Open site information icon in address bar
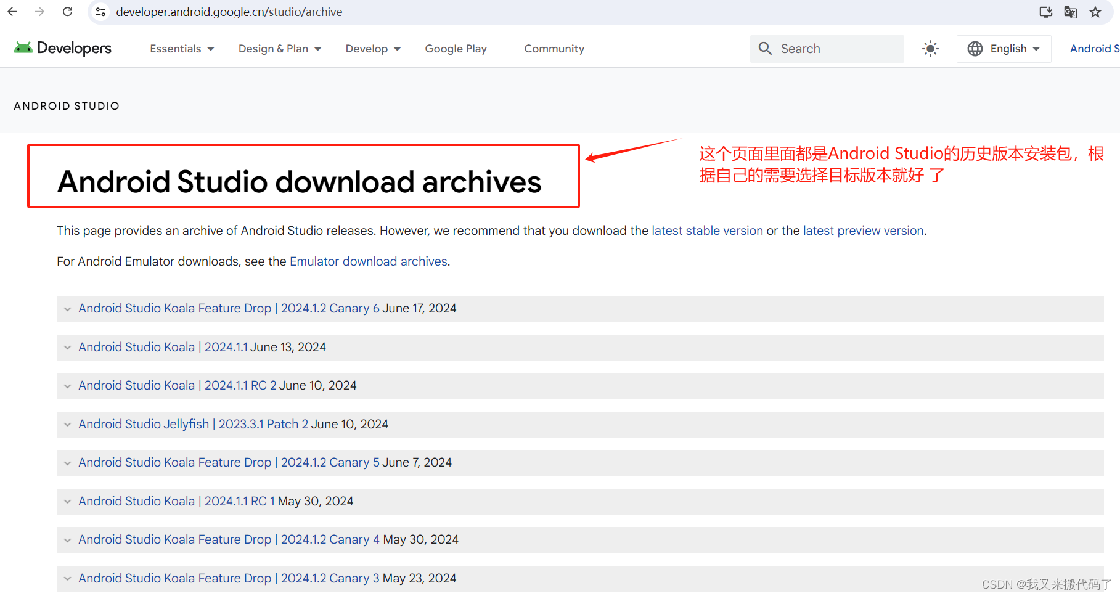 [101, 12]
